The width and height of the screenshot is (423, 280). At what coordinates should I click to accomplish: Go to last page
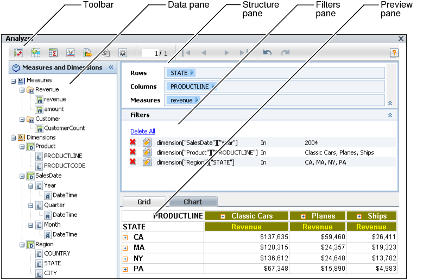(244, 53)
